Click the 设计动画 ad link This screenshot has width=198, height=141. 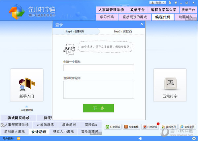[39, 132]
